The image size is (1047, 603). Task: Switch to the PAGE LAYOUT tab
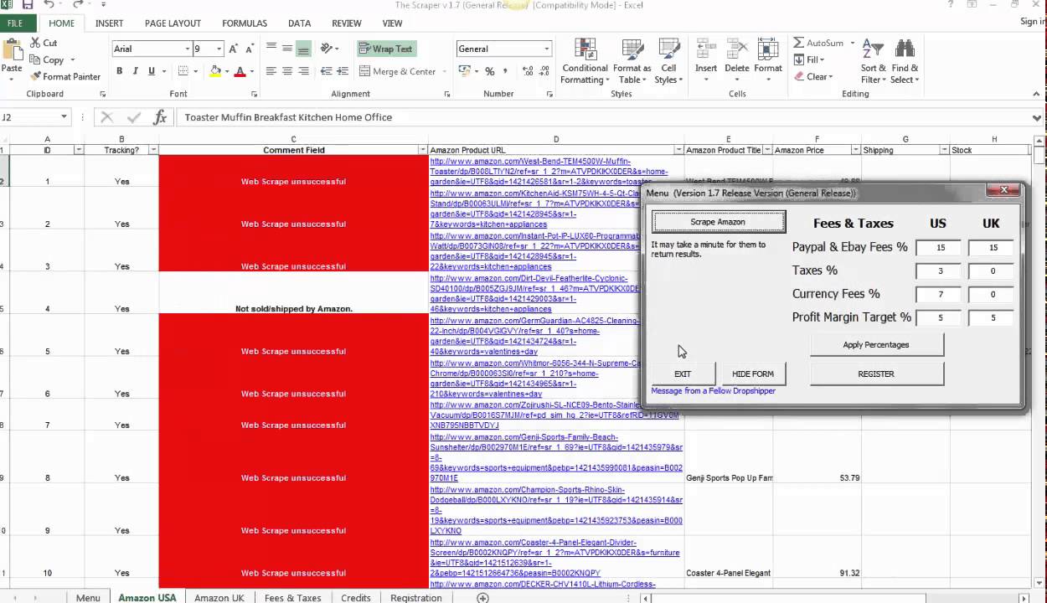(173, 23)
